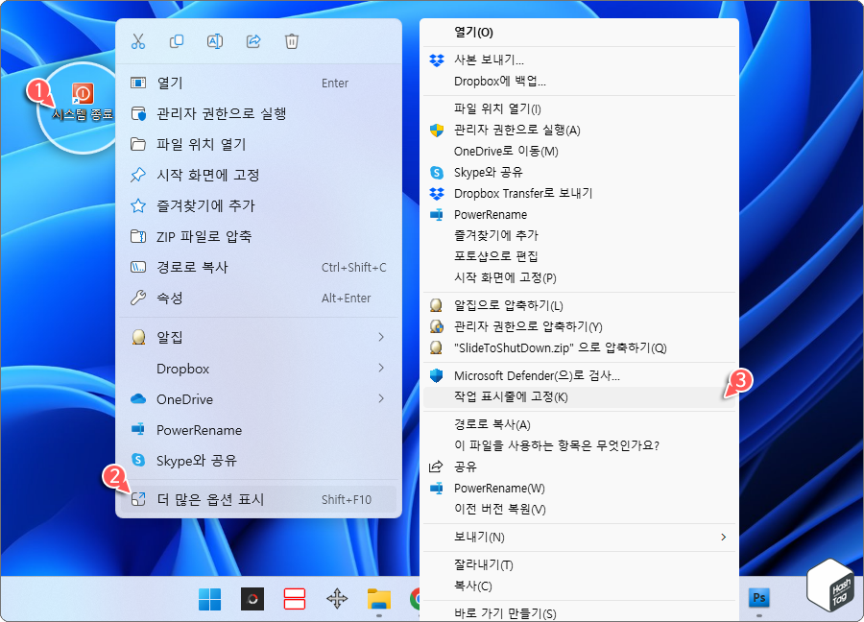This screenshot has width=864, height=622.
Task: Click the Rename icon in the quick actions row
Action: (x=215, y=41)
